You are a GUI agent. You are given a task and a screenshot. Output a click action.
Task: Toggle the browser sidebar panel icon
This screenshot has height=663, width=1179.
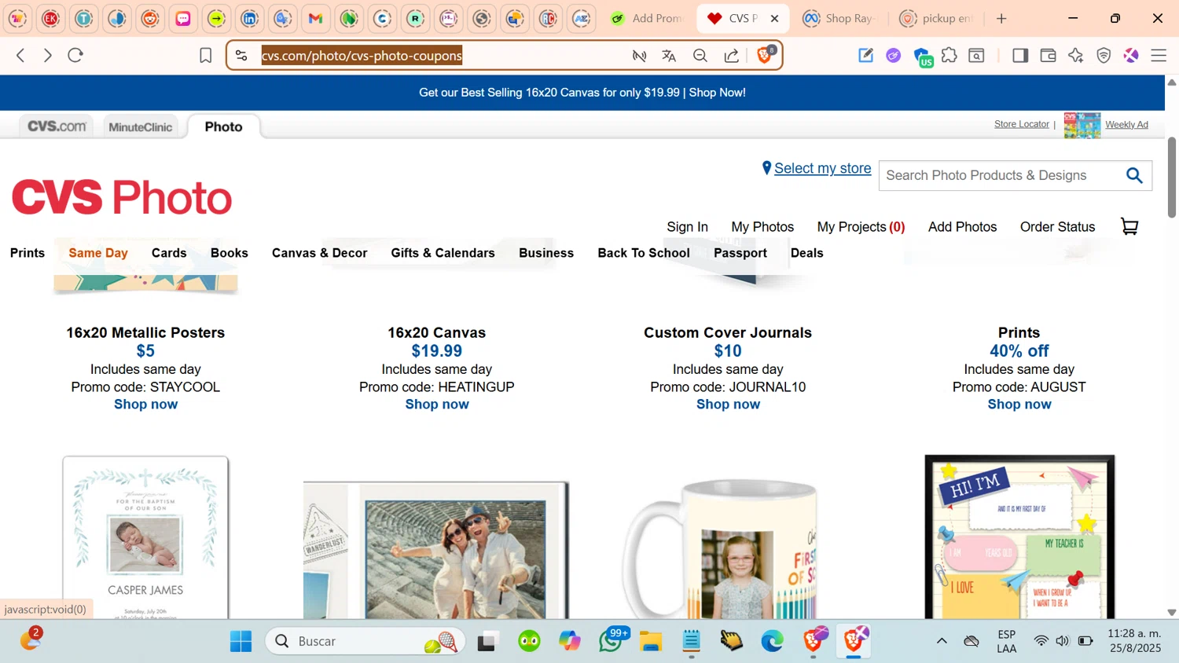click(x=1020, y=56)
